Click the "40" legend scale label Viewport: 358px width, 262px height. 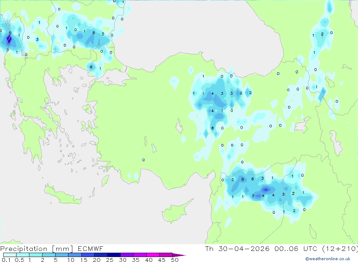click(x=149, y=260)
